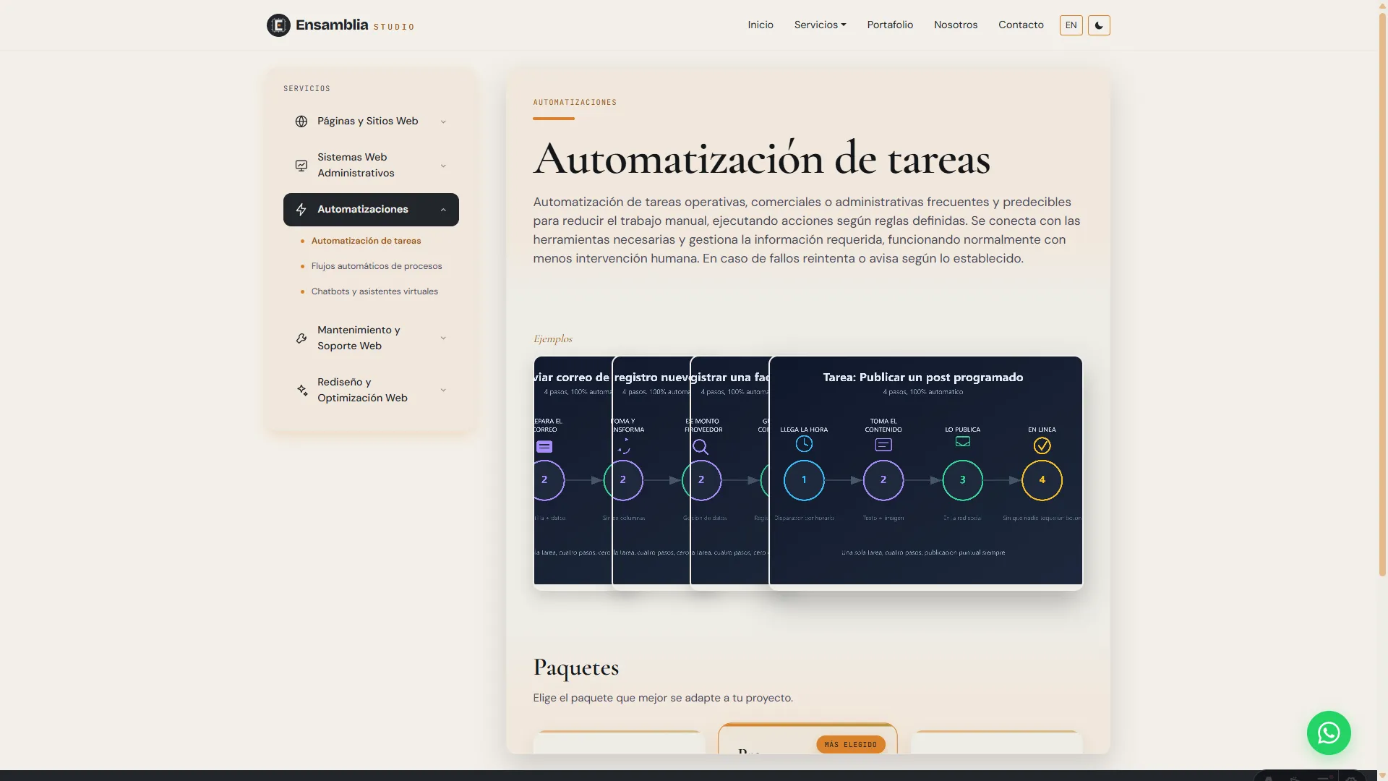The width and height of the screenshot is (1388, 781).
Task: Click the Ensamblia STUDIO brand name
Action: coord(355,25)
